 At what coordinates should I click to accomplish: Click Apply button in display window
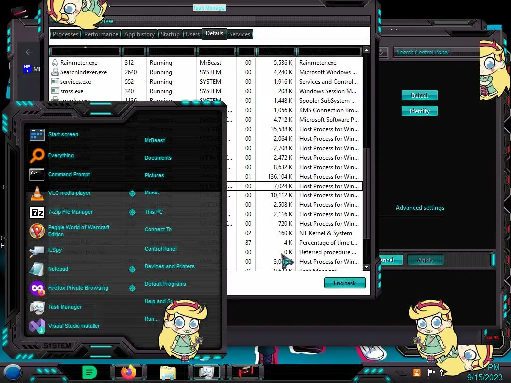pyautogui.click(x=425, y=260)
